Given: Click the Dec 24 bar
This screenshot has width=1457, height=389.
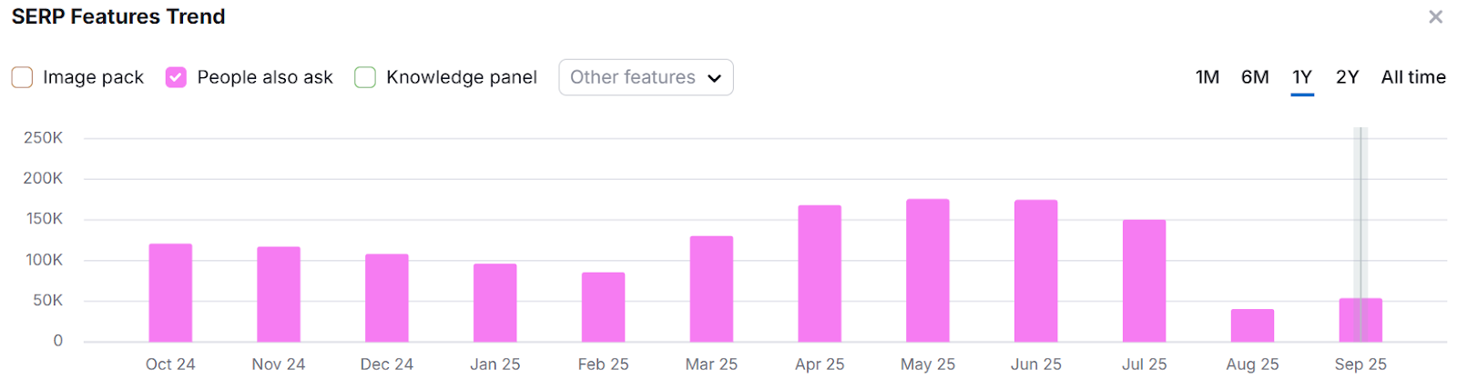Looking at the screenshot, I should click(x=387, y=298).
